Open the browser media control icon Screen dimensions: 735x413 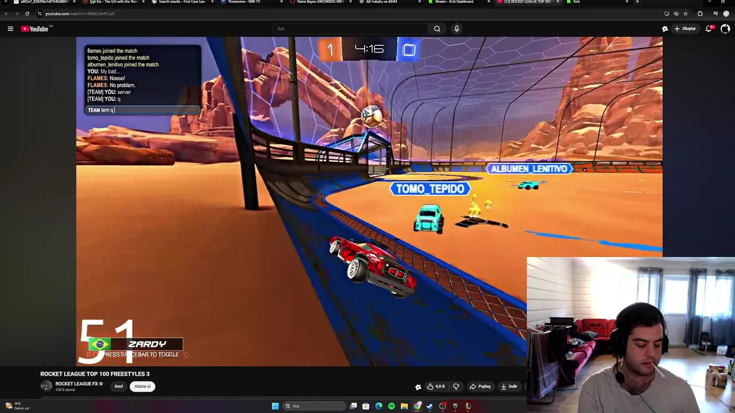714,13
